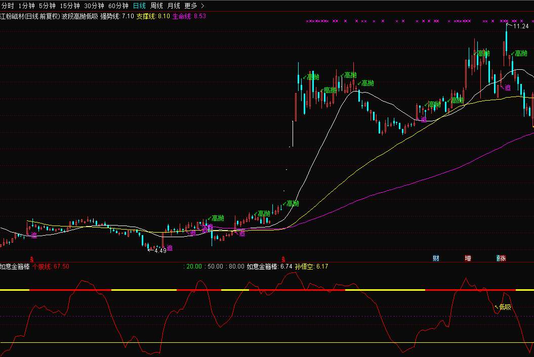Switch to the 分时 intraday view
534x357 pixels.
7,6
